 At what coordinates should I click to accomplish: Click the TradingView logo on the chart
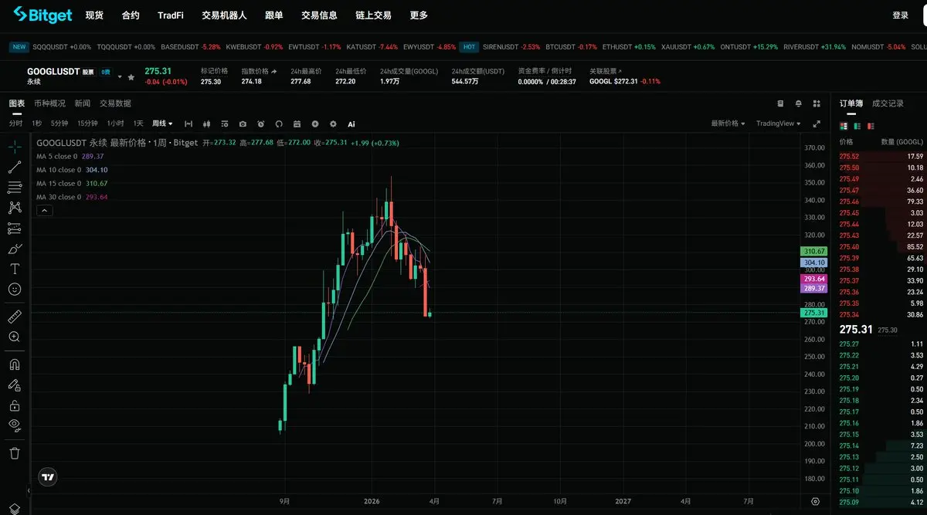coord(48,477)
